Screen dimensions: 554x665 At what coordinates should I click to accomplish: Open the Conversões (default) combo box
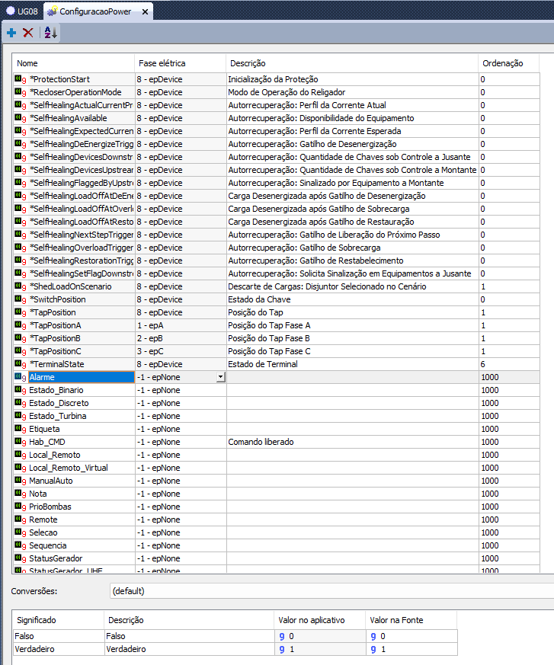coord(331,591)
